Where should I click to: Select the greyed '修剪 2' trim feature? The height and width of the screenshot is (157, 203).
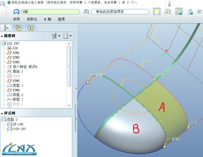click(15, 104)
